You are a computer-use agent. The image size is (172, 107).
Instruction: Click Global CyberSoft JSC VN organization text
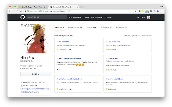34,82
